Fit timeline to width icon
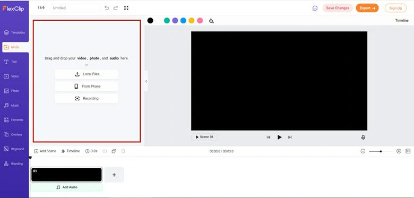Viewport: 414px width, 198px height. coord(408,151)
